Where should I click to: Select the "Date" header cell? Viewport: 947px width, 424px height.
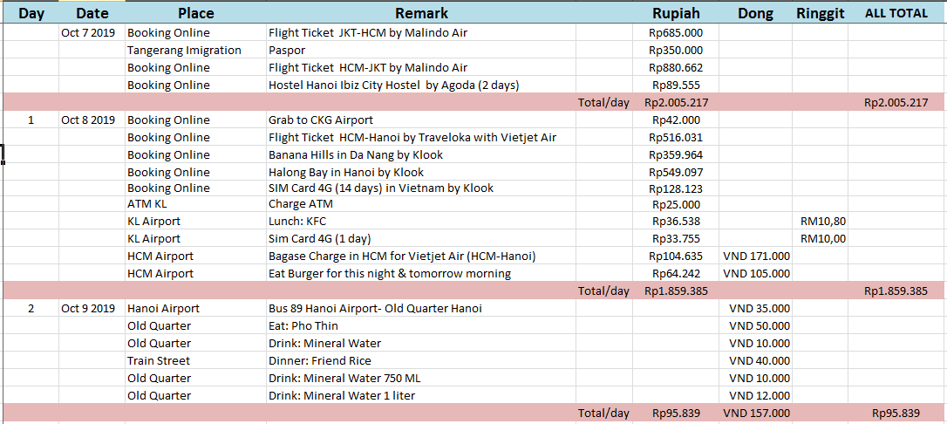pyautogui.click(x=92, y=13)
